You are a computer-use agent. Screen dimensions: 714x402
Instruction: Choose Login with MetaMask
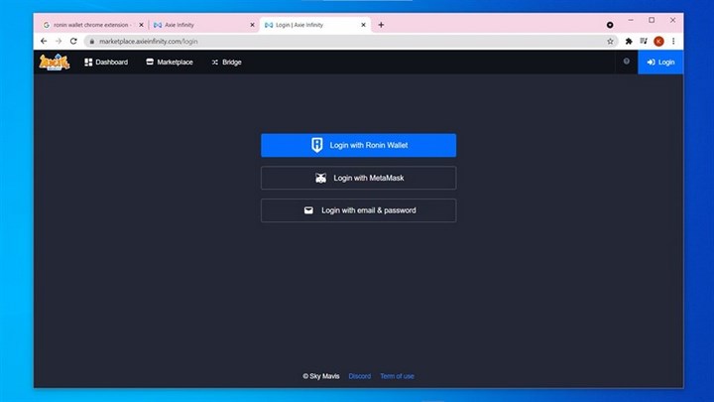(x=358, y=178)
